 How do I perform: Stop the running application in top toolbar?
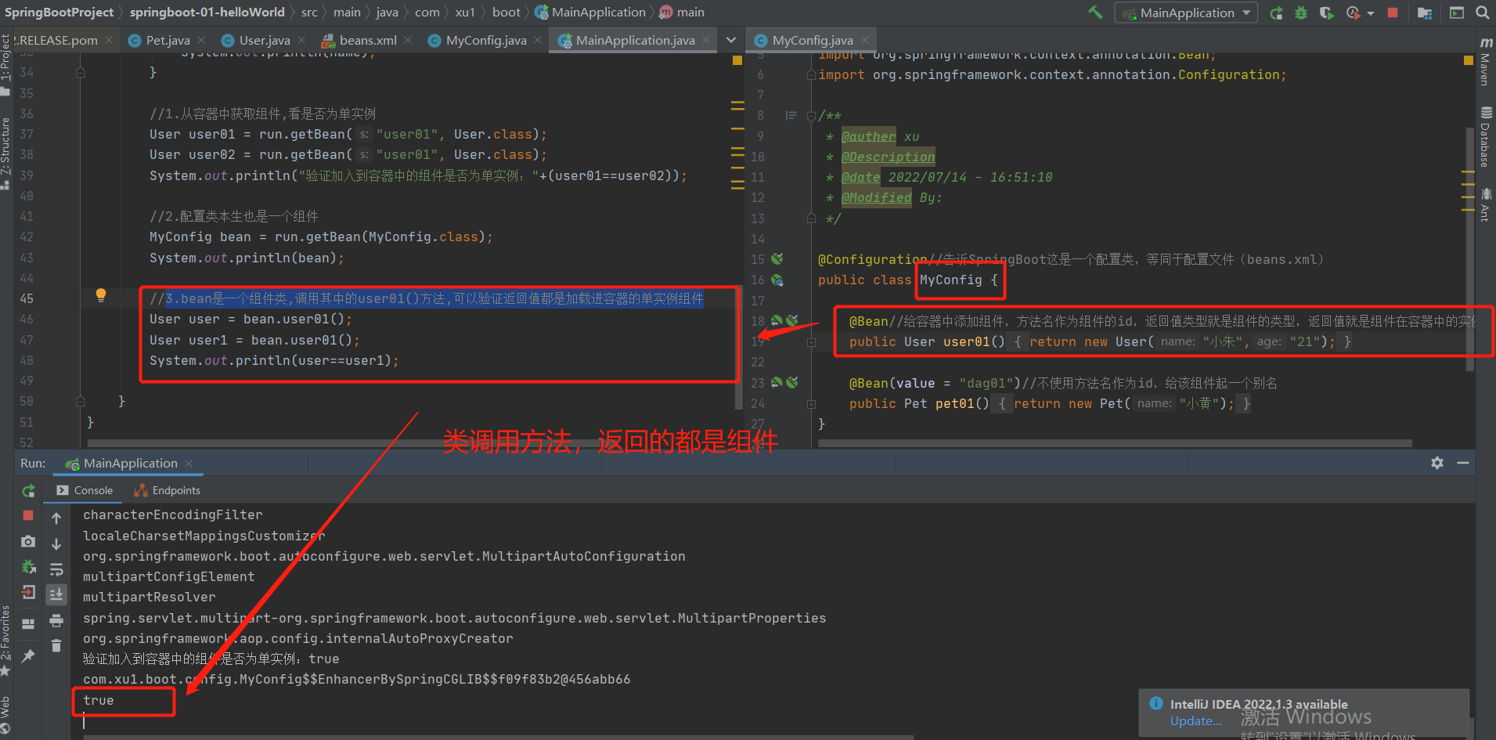(x=1393, y=13)
